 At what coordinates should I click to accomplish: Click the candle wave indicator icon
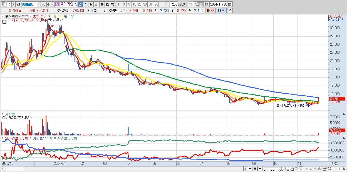point(311,169)
